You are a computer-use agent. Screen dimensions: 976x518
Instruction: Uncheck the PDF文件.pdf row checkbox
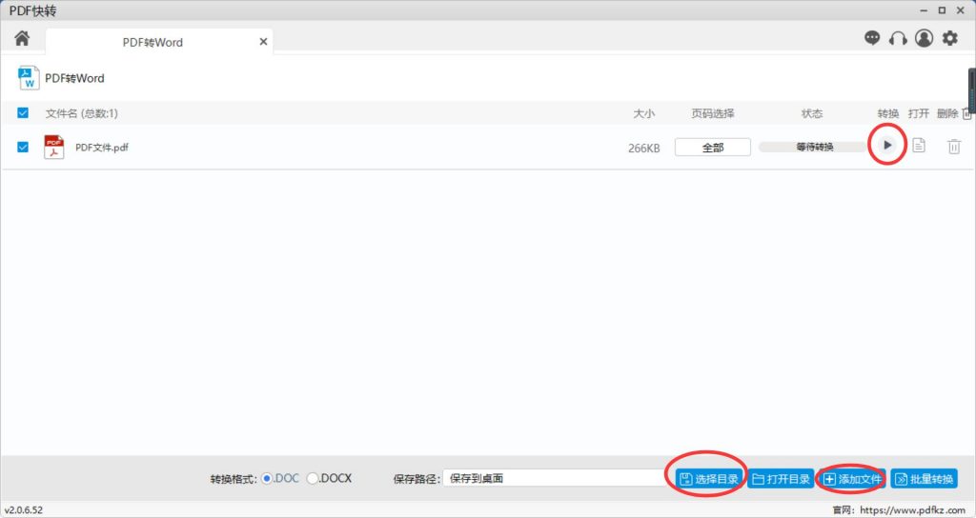23,147
